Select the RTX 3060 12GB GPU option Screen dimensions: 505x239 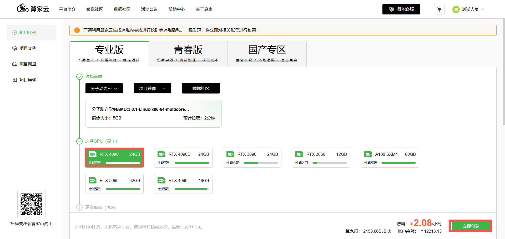click(321, 158)
